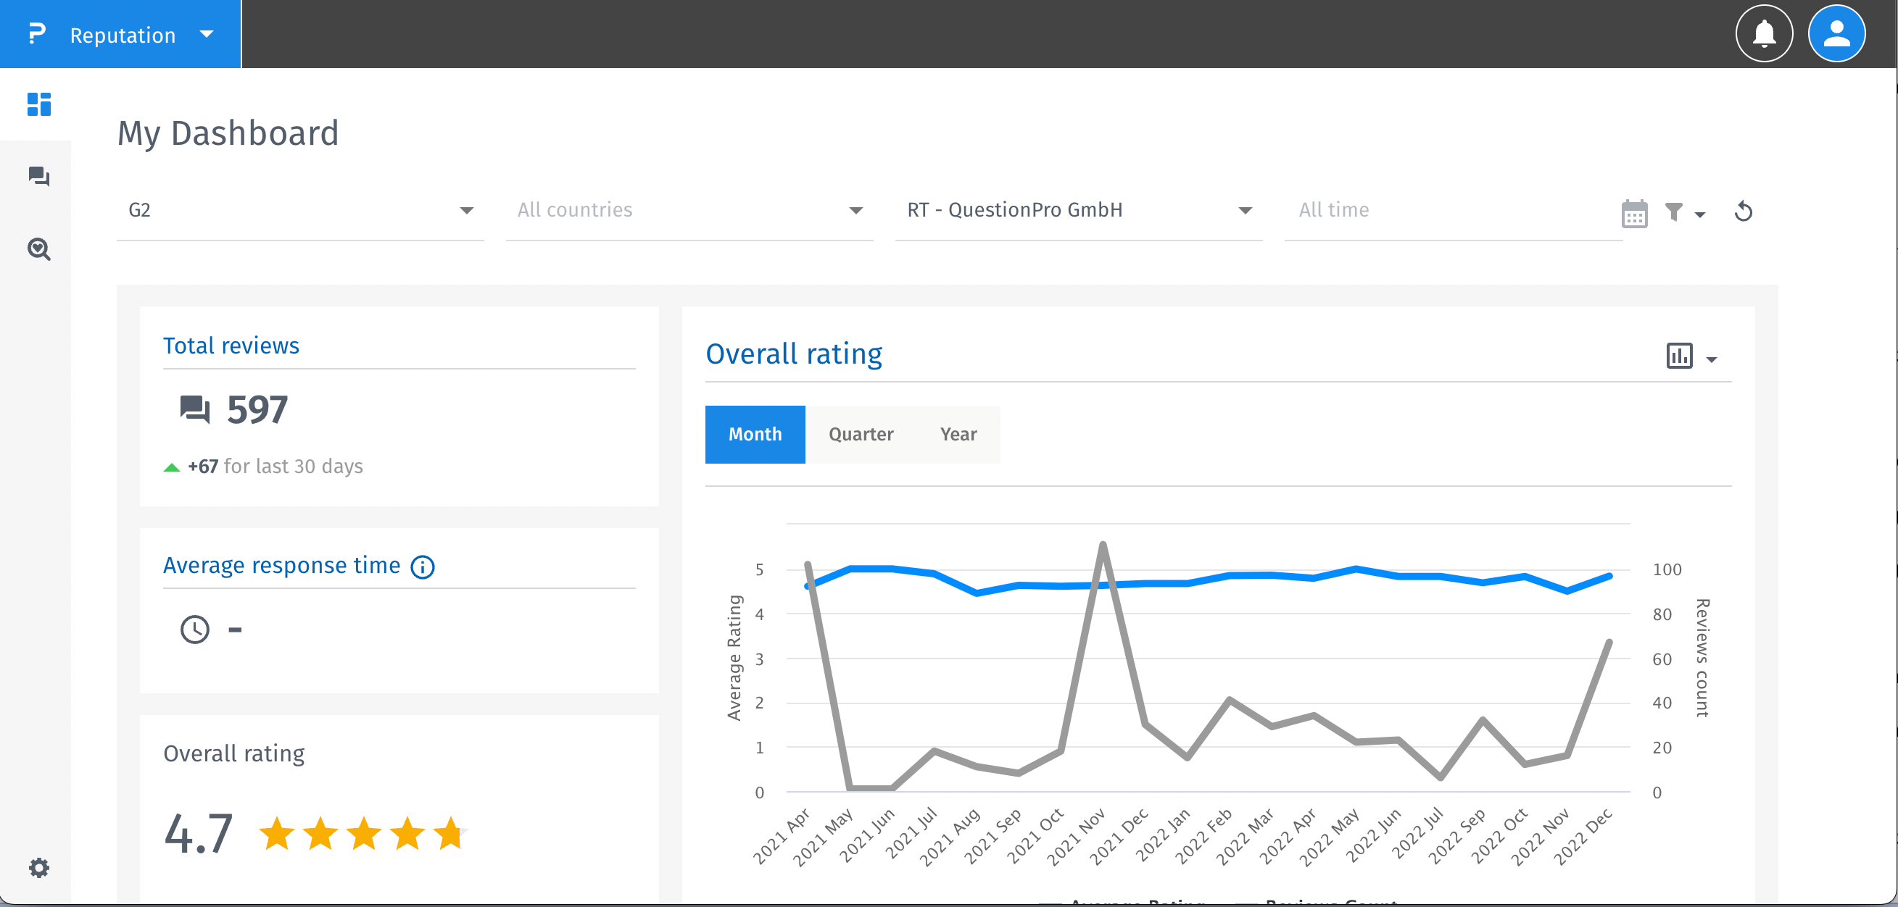
Task: Switch chart to Quarter view
Action: coord(861,435)
